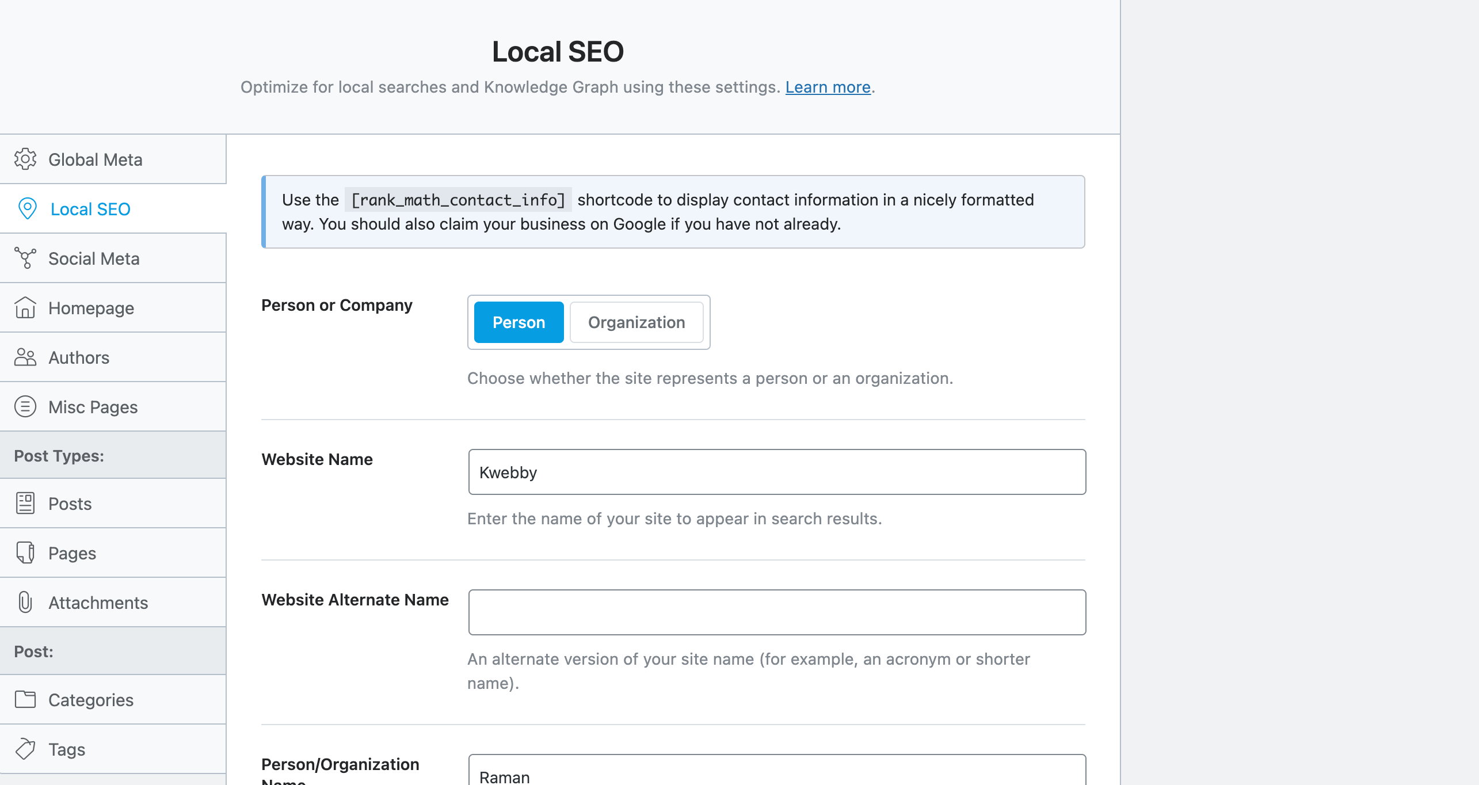This screenshot has height=785, width=1479.
Task: Click the Posts document icon
Action: tap(25, 504)
